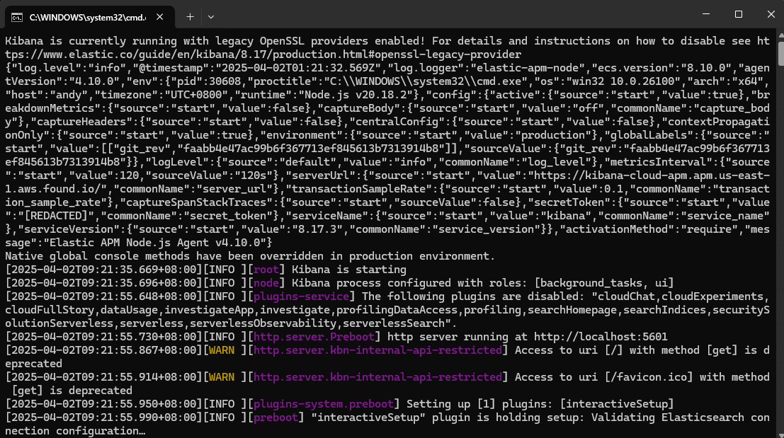Image resolution: width=784 pixels, height=438 pixels.
Task: Close the terminal window
Action: pos(771,14)
